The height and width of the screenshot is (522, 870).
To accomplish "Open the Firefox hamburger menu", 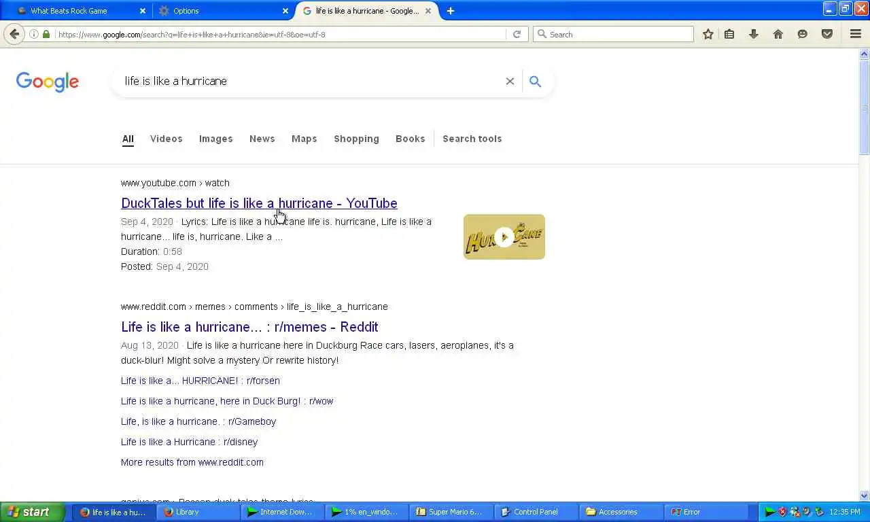I will pyautogui.click(x=856, y=34).
